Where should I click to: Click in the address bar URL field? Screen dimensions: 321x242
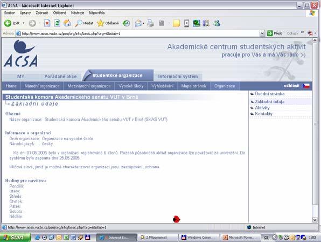coord(137,33)
